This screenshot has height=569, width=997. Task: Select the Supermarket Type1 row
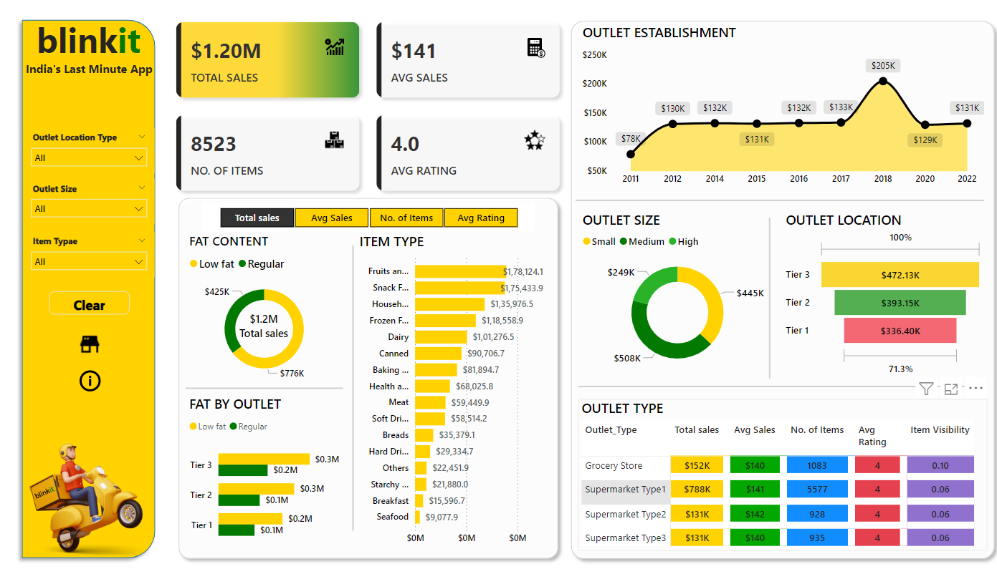tap(778, 490)
